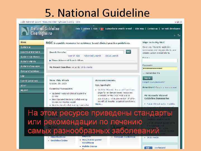Open the Contact us link
This screenshot has width=201, height=151.
pos(152,29)
